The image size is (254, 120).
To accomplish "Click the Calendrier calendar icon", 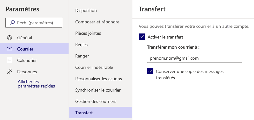I will pos(10,60).
